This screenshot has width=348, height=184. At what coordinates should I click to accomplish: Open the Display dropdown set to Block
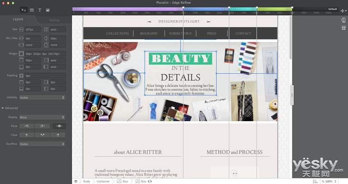click(42, 118)
